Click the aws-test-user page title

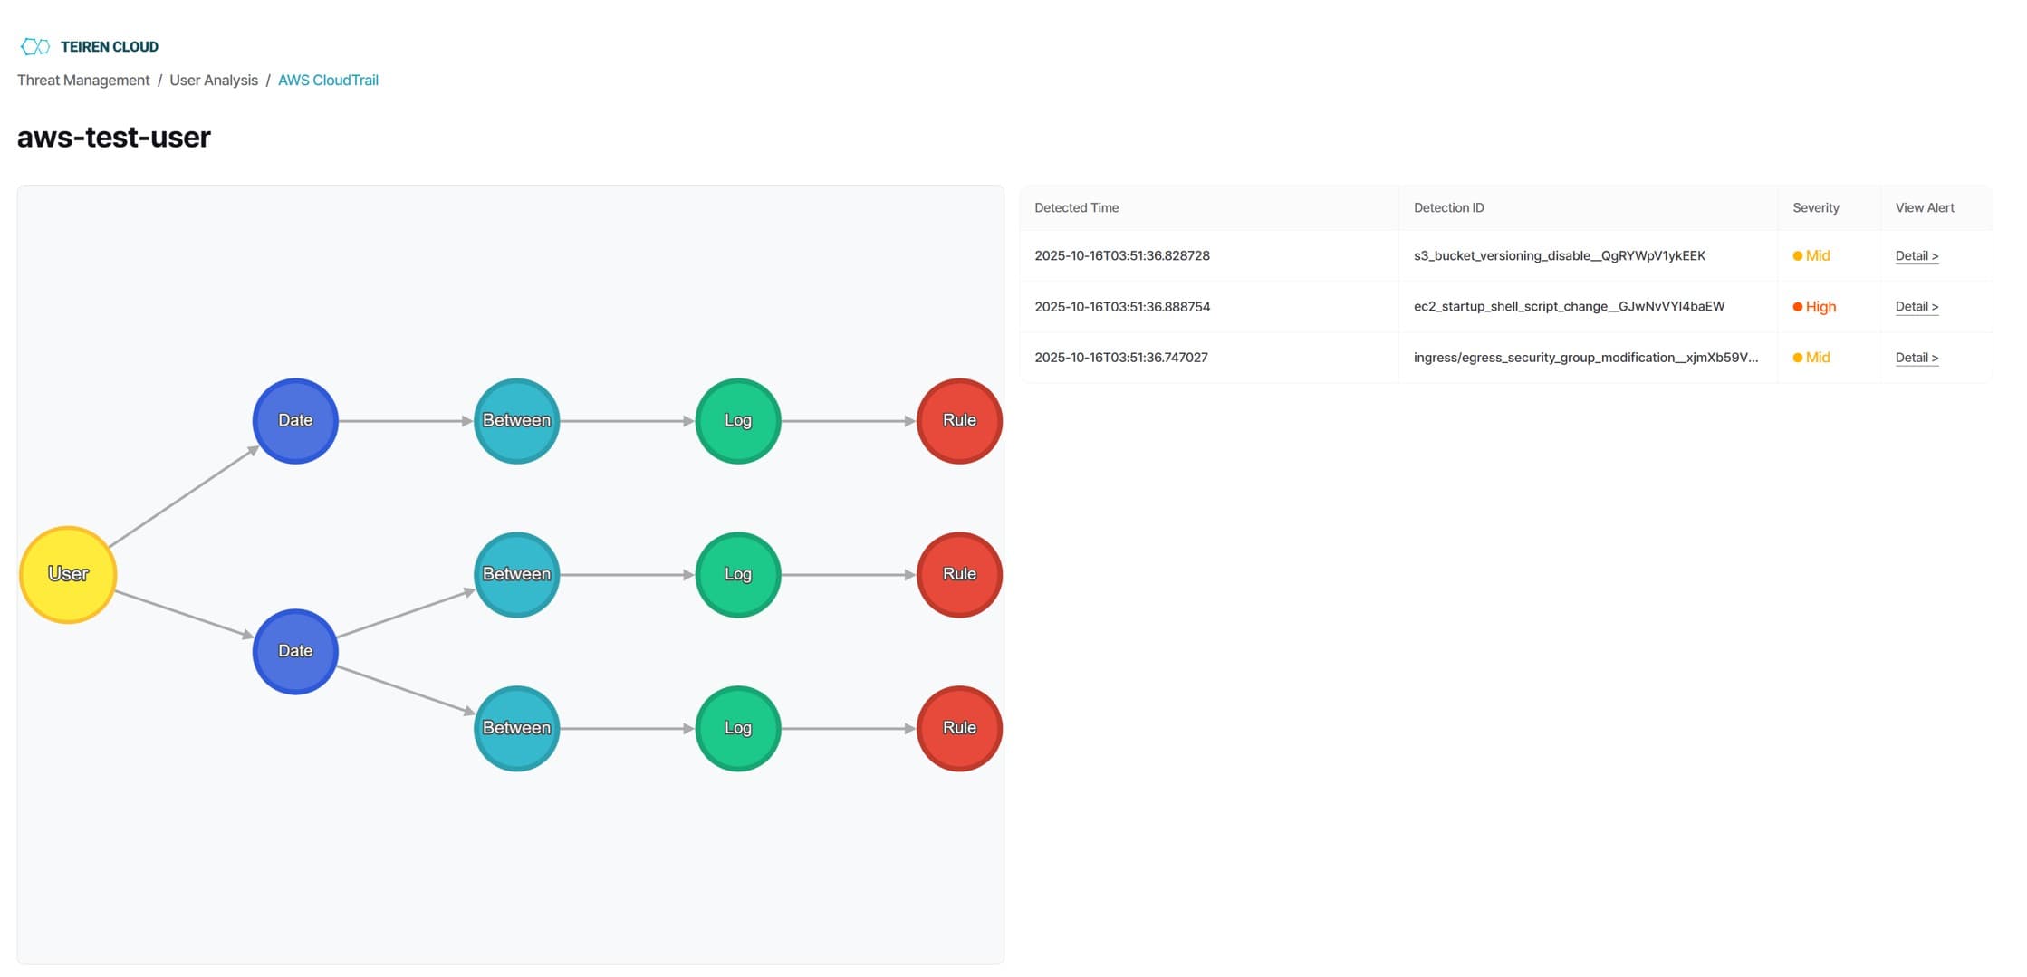[x=113, y=137]
